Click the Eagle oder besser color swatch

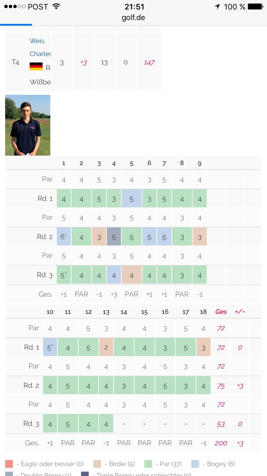coord(9,464)
